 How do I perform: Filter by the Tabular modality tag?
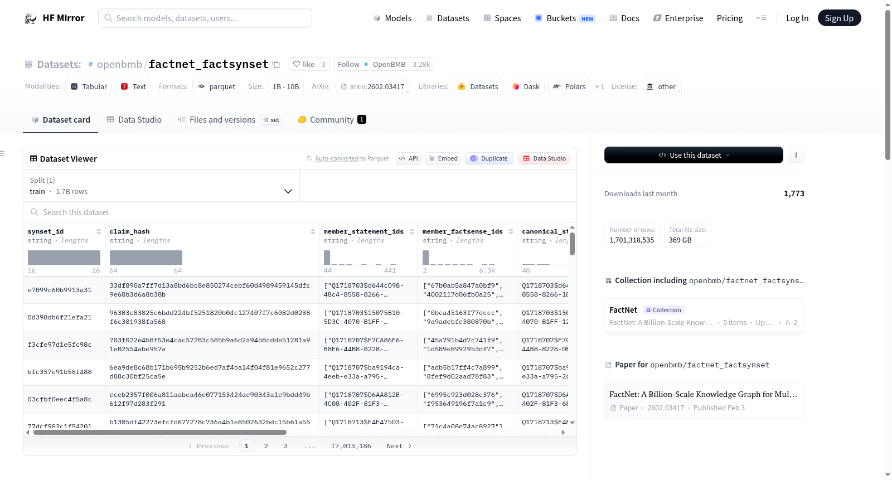[89, 86]
